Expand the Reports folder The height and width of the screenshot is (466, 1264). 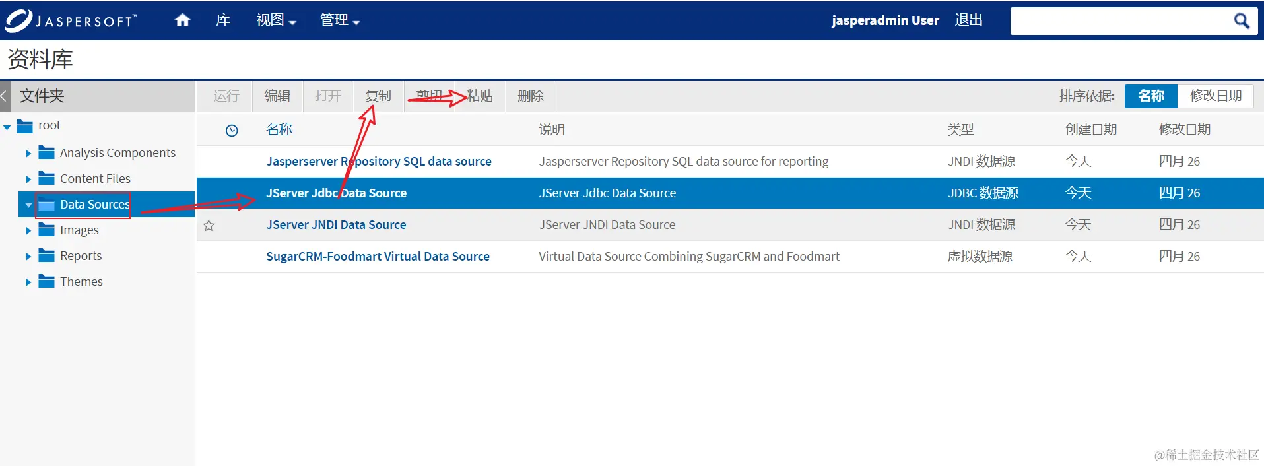[x=28, y=256]
